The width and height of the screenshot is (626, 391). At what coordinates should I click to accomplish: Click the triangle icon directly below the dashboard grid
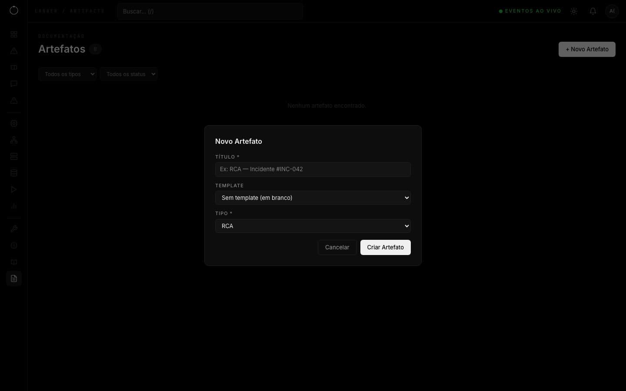point(14,51)
